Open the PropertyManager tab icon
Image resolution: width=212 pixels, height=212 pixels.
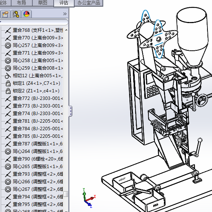point(5,14)
